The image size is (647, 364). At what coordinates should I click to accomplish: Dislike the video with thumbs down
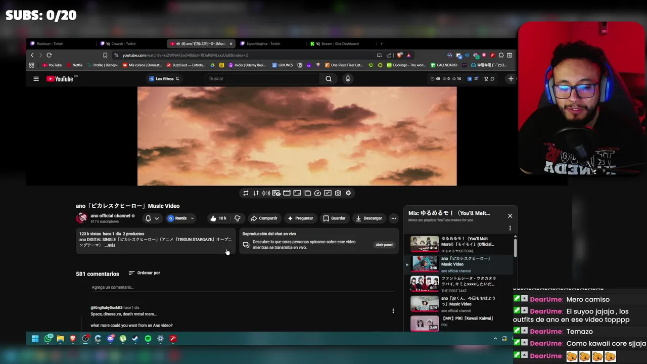pos(237,218)
